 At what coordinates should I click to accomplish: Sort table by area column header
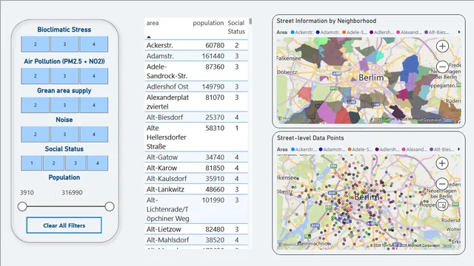[x=153, y=23]
